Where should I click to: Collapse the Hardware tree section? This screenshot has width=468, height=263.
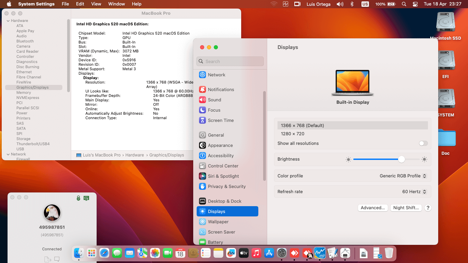tap(8, 21)
